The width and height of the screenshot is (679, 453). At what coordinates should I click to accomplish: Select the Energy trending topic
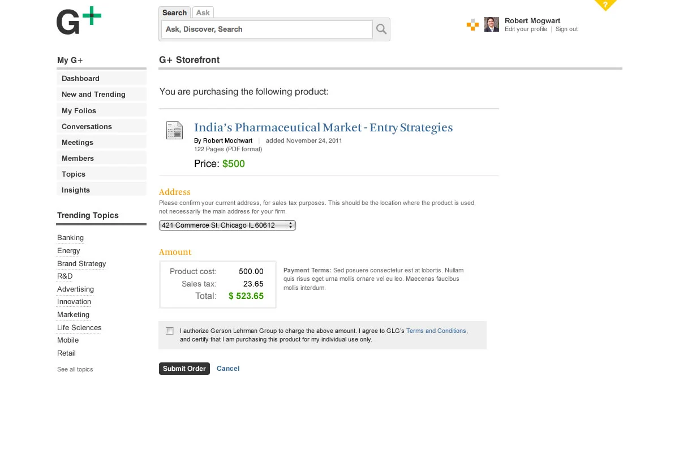(x=68, y=251)
